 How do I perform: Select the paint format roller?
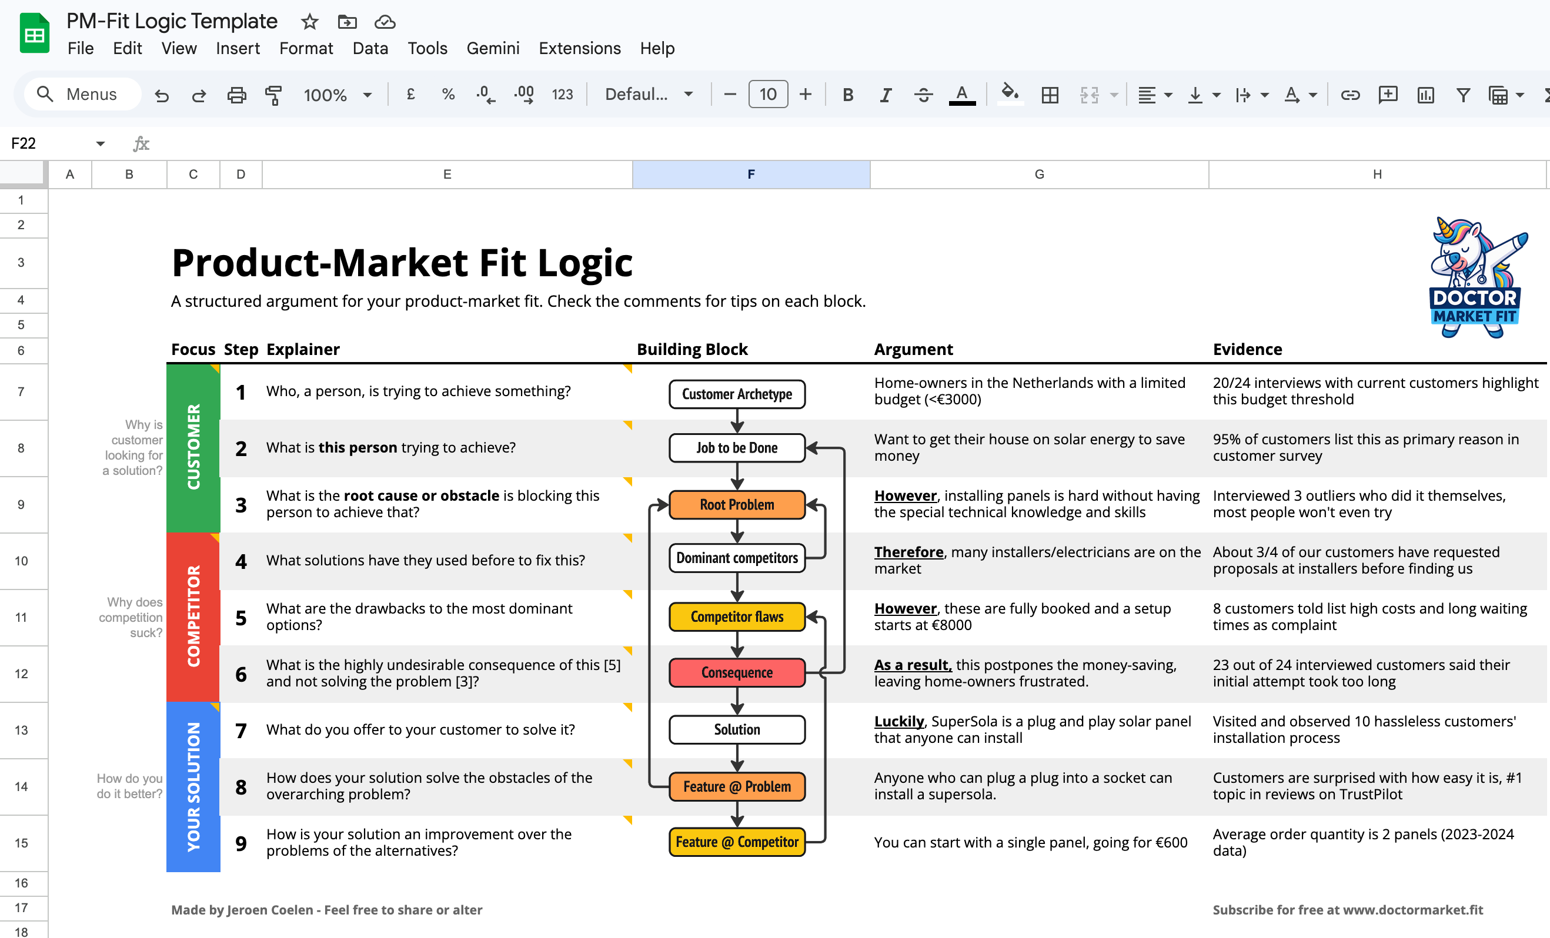tap(273, 95)
